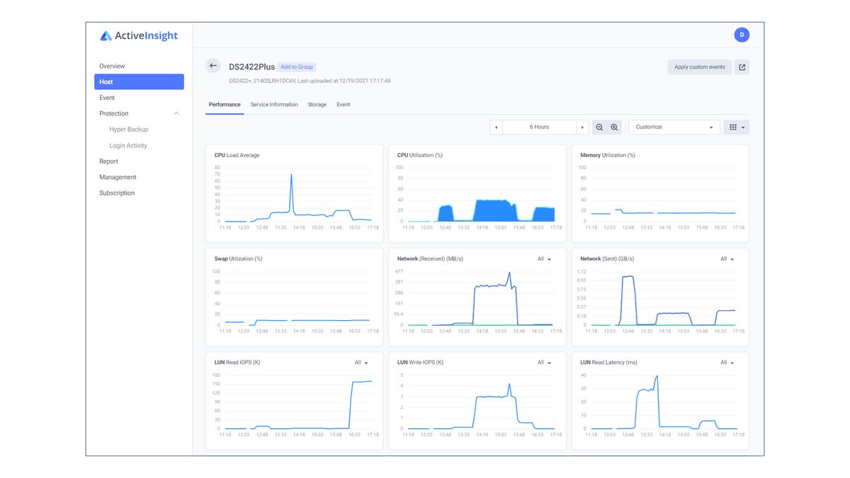This screenshot has height=478, width=850.
Task: Select Hyper Backup under Protection
Action: click(x=128, y=129)
